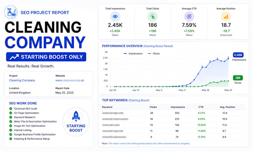
Task: Click the rocket icon above Starting Boost
Action: pyautogui.click(x=76, y=116)
